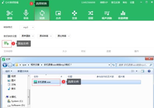Viewport: 154px width, 108px height.
Task: Click the 相关文章 breadcrumb folder
Action: pyautogui.click(x=35, y=65)
